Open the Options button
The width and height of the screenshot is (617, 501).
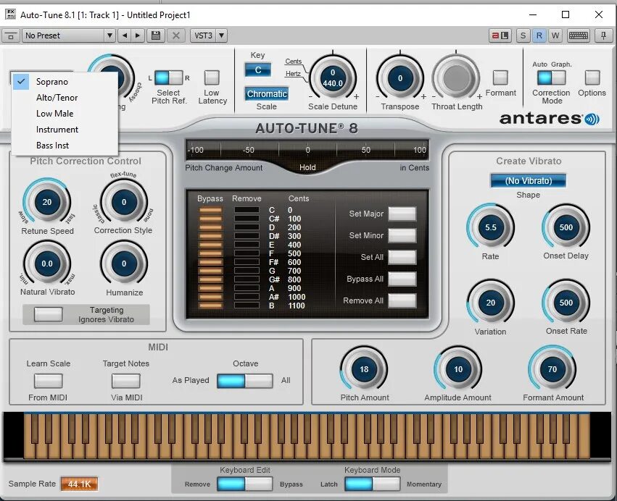pos(592,77)
